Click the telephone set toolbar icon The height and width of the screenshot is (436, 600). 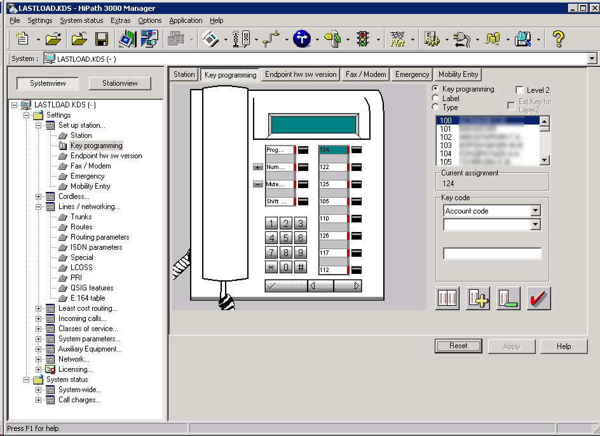(210, 39)
